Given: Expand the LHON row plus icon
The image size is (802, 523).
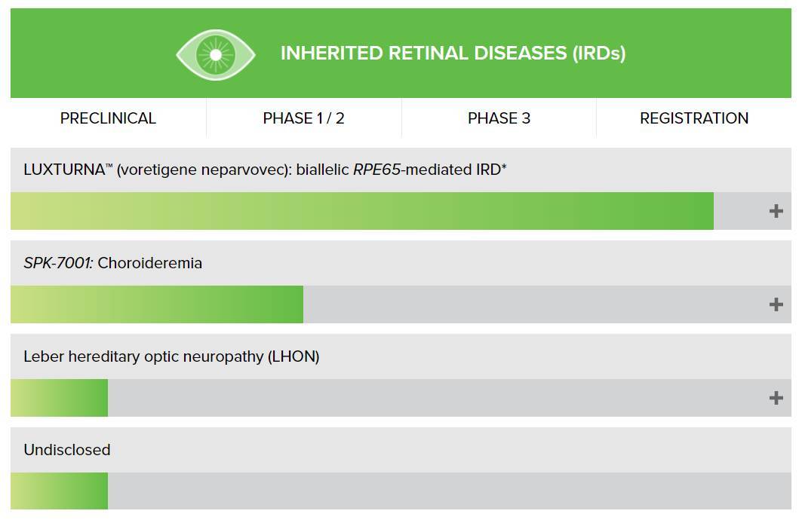Looking at the screenshot, I should pos(776,398).
